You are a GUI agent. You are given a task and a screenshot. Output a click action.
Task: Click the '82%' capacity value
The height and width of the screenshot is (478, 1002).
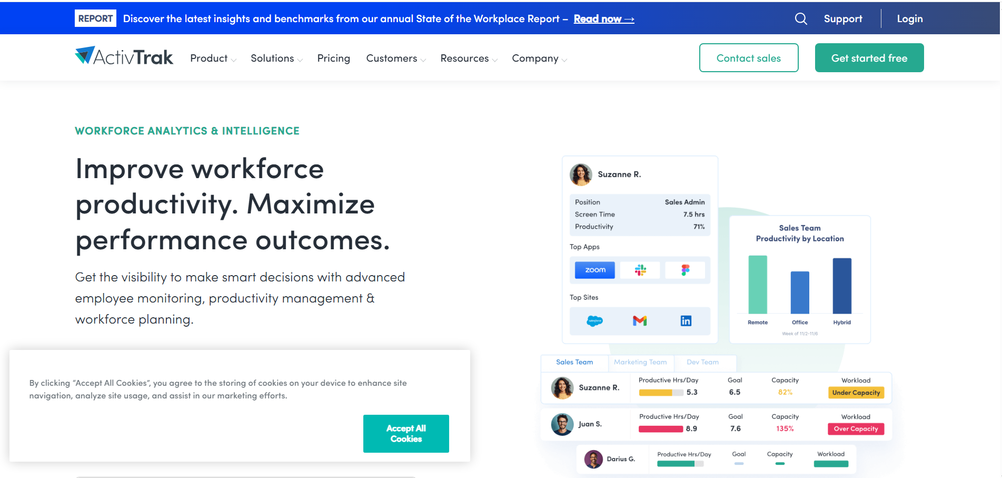[785, 393]
